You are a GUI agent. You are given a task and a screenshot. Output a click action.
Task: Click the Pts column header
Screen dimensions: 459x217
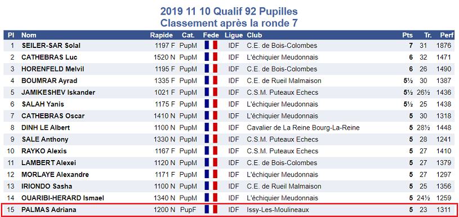408,35
